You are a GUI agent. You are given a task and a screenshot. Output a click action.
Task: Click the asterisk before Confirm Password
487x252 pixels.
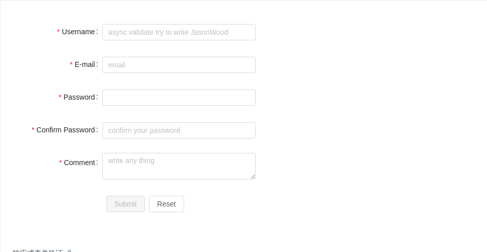(x=33, y=130)
